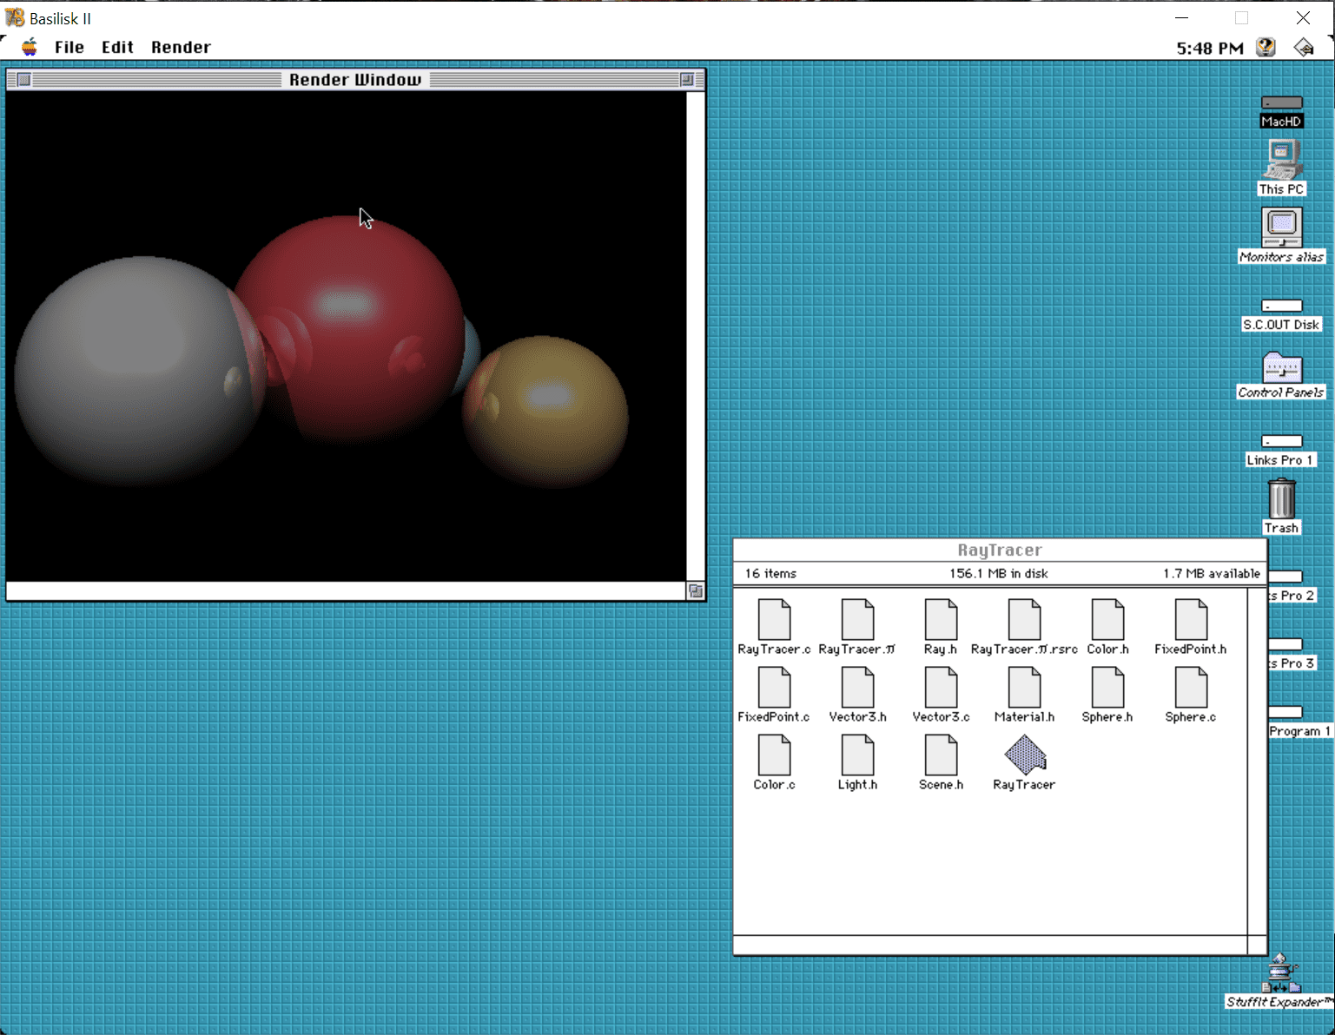Open the Edit menu
The height and width of the screenshot is (1035, 1335).
117,48
